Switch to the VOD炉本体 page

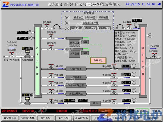click(x=28, y=118)
